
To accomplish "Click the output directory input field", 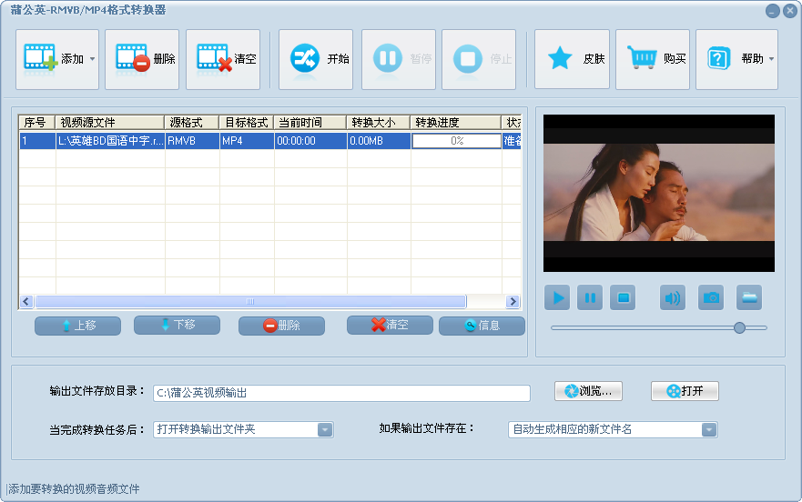I will click(341, 393).
